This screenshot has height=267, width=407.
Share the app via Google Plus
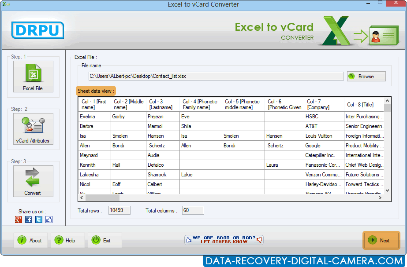pyautogui.click(x=18, y=219)
